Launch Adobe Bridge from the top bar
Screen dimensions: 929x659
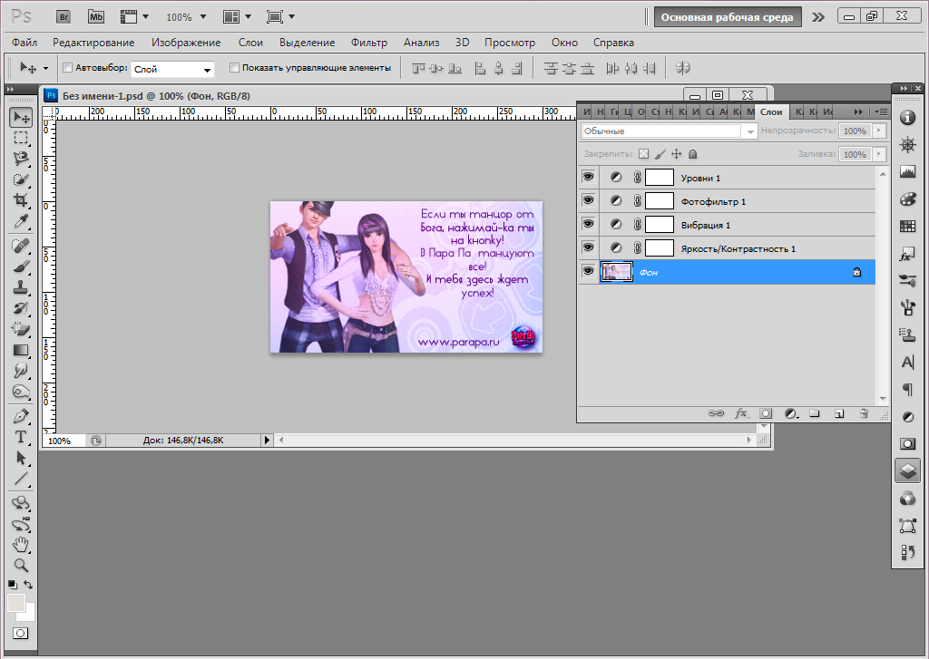64,16
